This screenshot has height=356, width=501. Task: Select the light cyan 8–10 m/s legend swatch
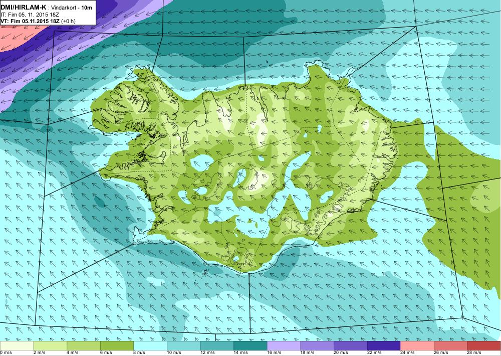point(150,346)
